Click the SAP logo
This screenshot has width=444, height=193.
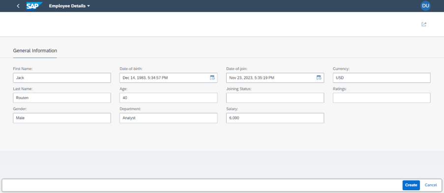(34, 6)
